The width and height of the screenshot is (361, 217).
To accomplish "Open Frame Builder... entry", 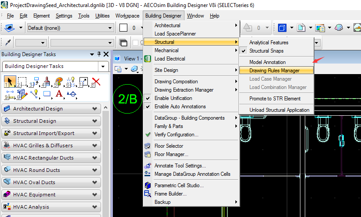I will (191, 194).
